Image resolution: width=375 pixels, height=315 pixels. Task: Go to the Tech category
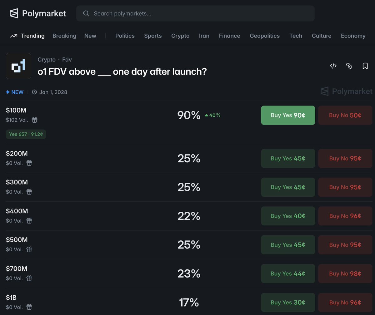tap(296, 36)
